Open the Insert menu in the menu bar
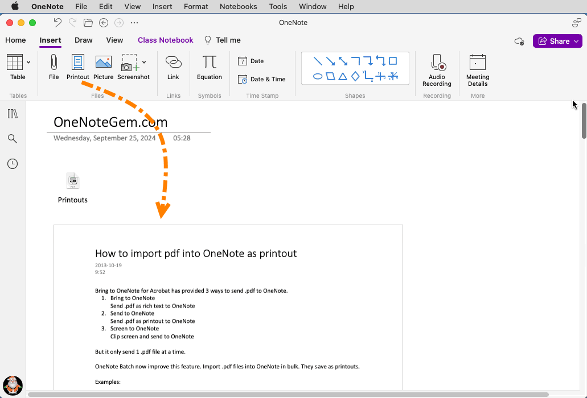The image size is (587, 398). [162, 6]
